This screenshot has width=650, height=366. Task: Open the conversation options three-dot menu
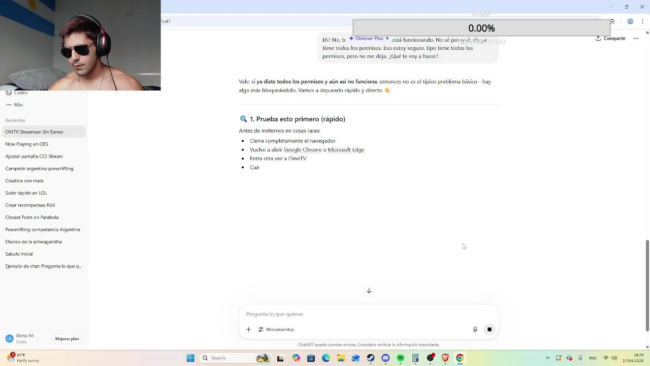[636, 38]
